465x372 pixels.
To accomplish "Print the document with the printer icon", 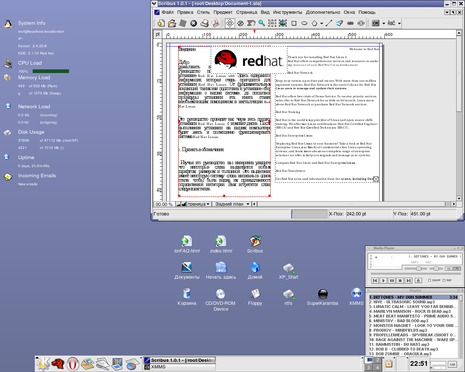I will (x=205, y=23).
